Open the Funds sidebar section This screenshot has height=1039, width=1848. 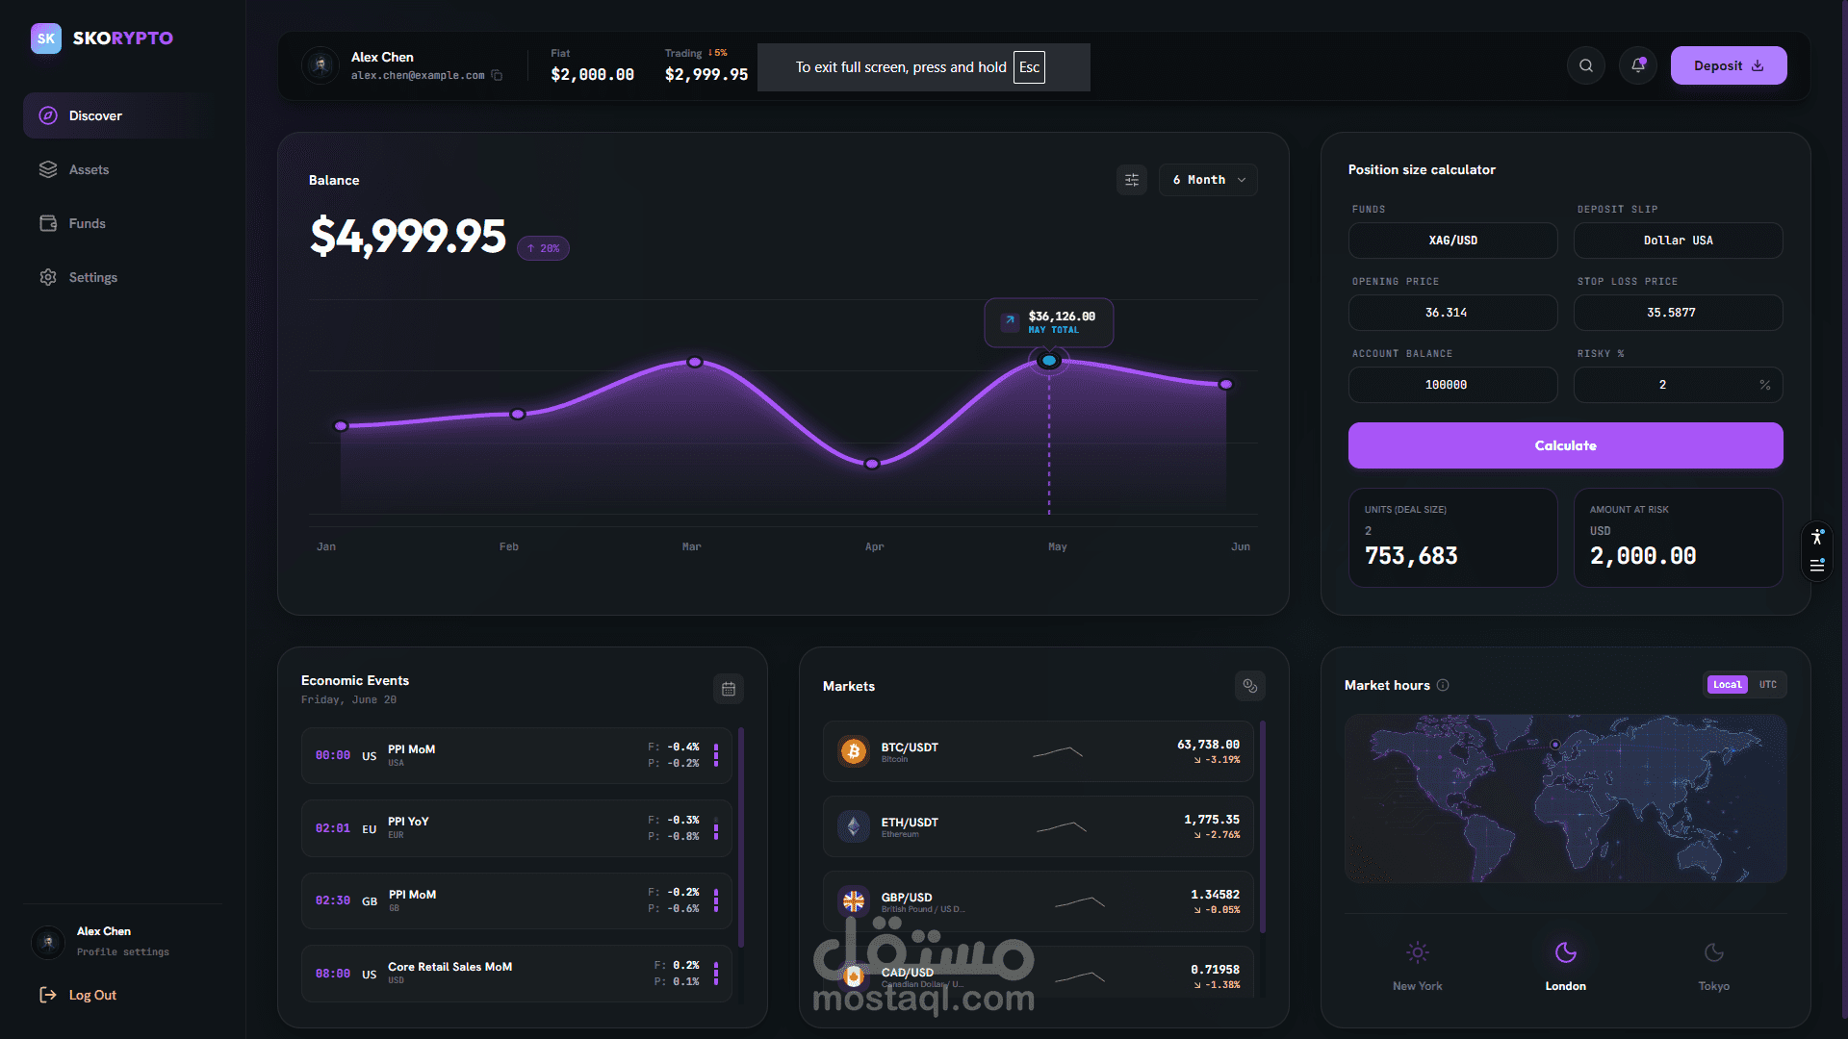(121, 223)
